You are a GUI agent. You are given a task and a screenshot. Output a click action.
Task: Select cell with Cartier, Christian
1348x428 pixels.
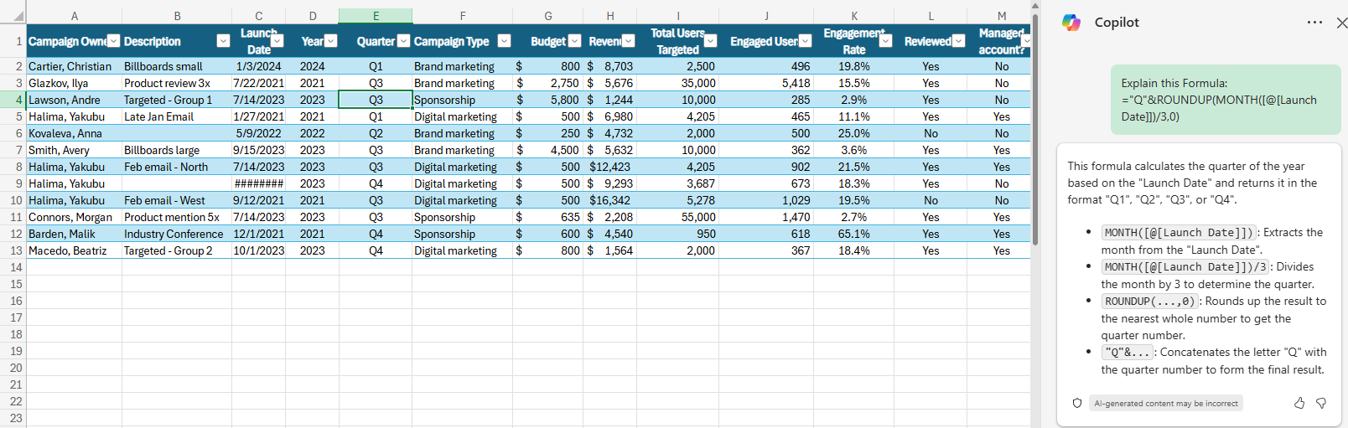[x=75, y=66]
